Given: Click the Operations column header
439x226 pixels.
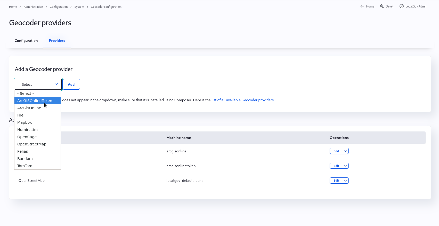Looking at the screenshot, I should (x=339, y=138).
